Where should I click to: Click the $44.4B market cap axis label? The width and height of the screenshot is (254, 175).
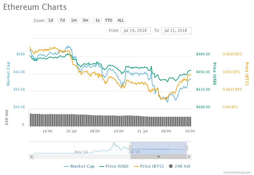click(19, 107)
